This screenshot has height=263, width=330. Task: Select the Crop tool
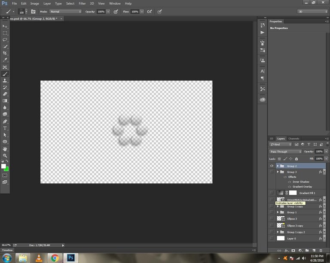pos(5,53)
